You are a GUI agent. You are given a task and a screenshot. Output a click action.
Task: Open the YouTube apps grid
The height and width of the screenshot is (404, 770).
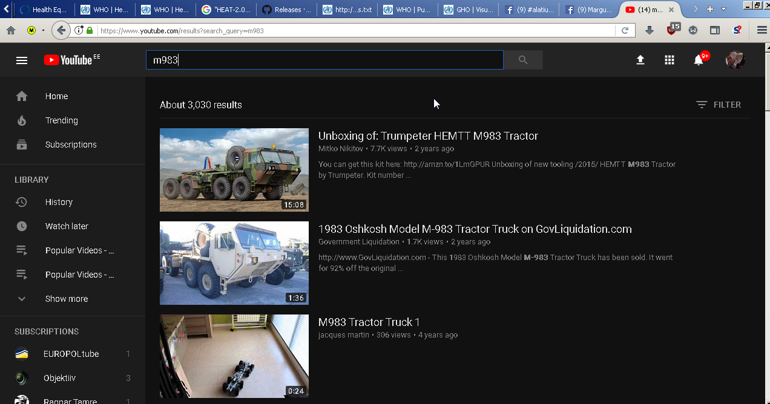click(x=669, y=60)
